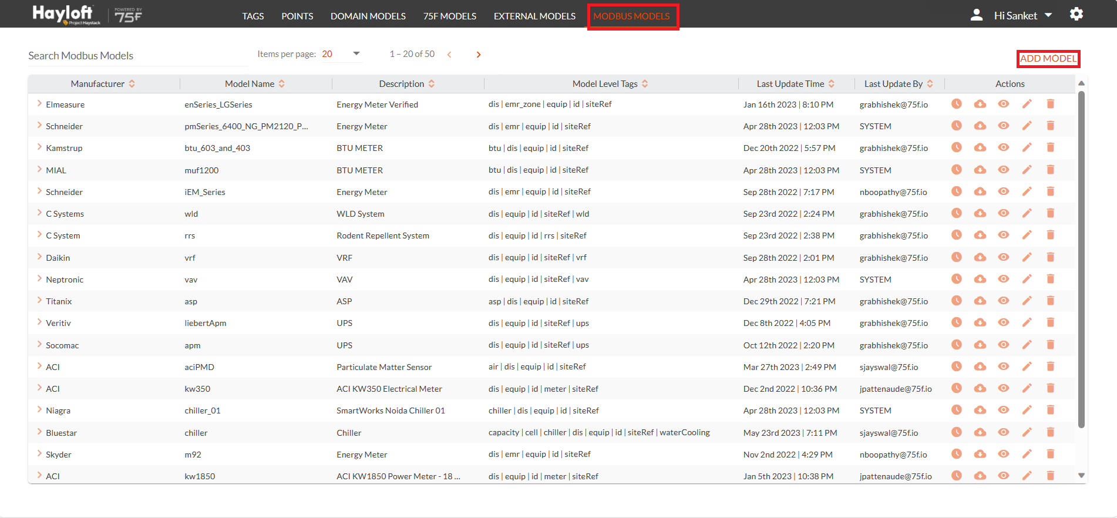This screenshot has width=1117, height=518.
Task: Download the Schneider pmSeries model via cloud icon
Action: [x=980, y=126]
